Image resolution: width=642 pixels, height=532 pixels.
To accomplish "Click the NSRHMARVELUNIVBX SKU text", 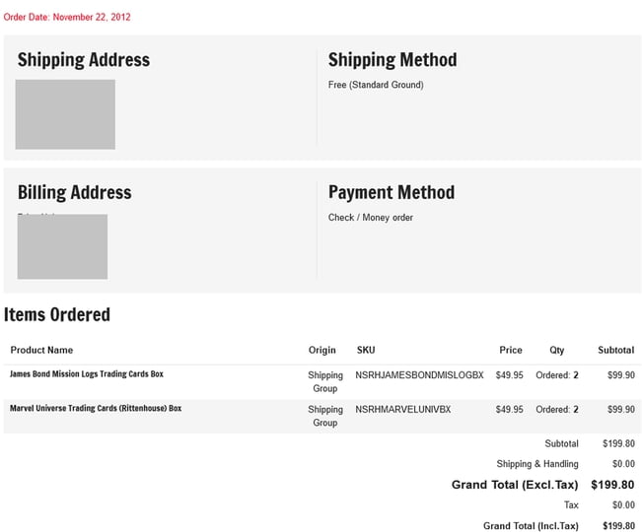I will 403,409.
